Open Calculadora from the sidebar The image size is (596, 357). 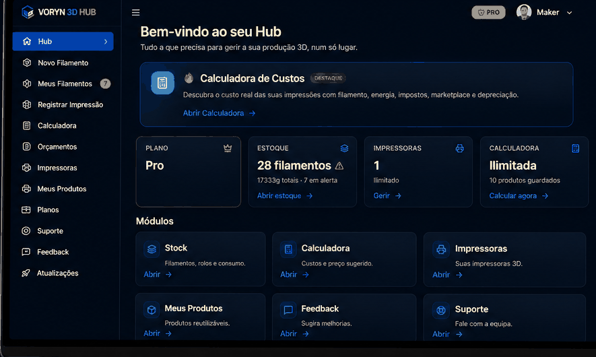click(x=57, y=125)
